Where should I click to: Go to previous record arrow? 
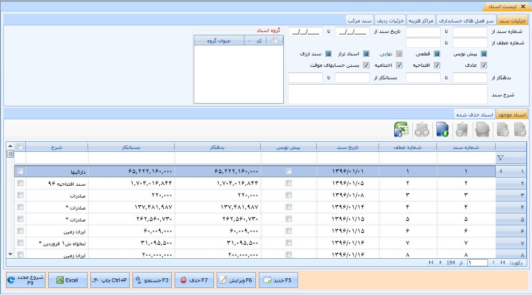point(493,263)
